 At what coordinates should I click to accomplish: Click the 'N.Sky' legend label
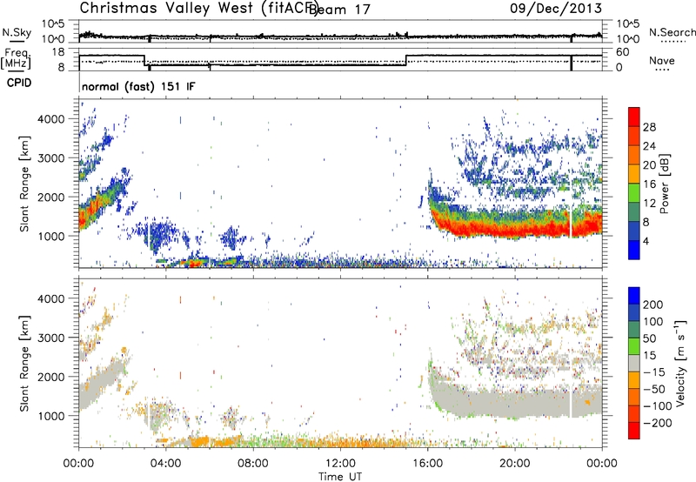(x=17, y=32)
